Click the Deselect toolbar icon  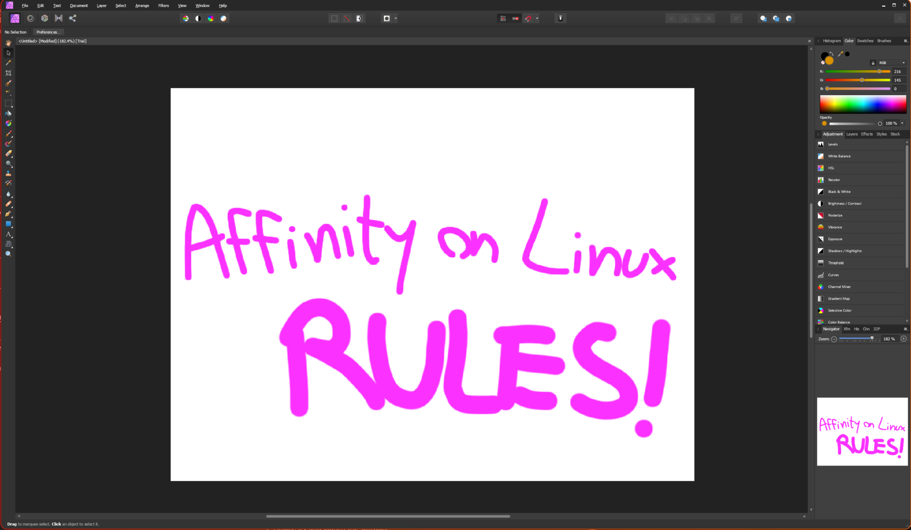pos(347,18)
